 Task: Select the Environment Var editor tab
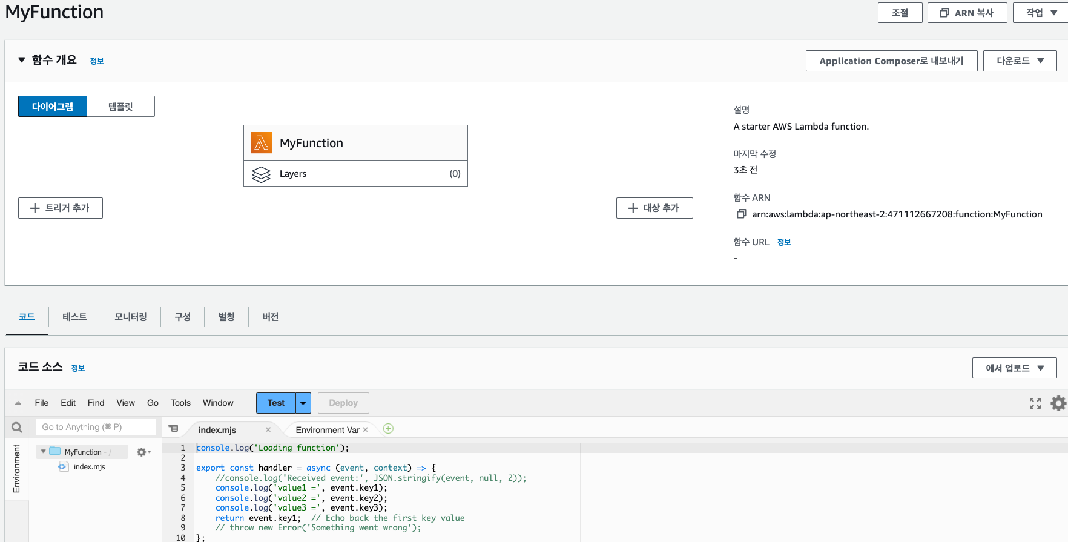point(328,430)
